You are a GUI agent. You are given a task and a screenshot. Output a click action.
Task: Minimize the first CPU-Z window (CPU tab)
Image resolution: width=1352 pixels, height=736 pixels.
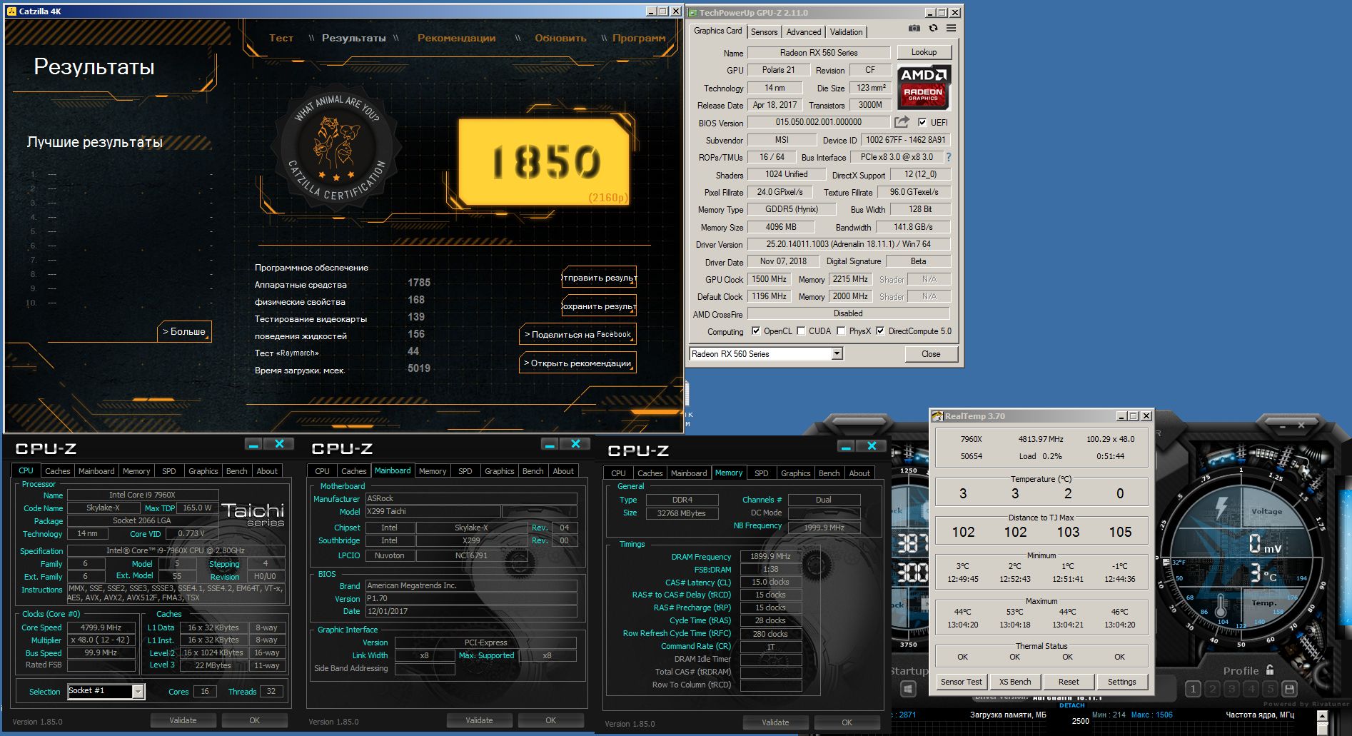pyautogui.click(x=253, y=444)
